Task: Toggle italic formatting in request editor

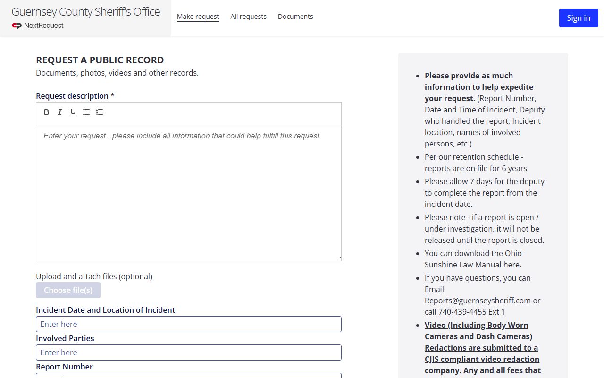Action: click(60, 112)
